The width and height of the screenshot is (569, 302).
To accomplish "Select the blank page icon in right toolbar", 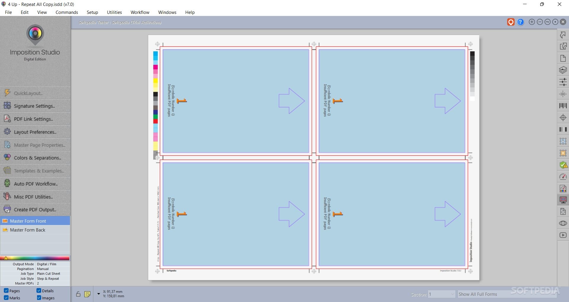I will pyautogui.click(x=563, y=58).
